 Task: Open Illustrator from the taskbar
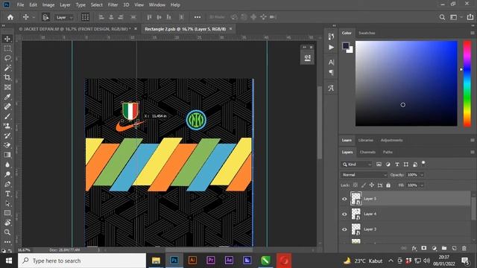(192, 261)
